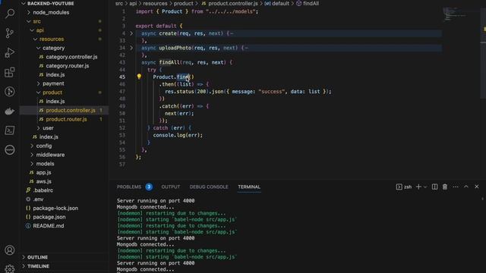Open .env file
Image resolution: width=486 pixels, height=273 pixels.
[38, 199]
